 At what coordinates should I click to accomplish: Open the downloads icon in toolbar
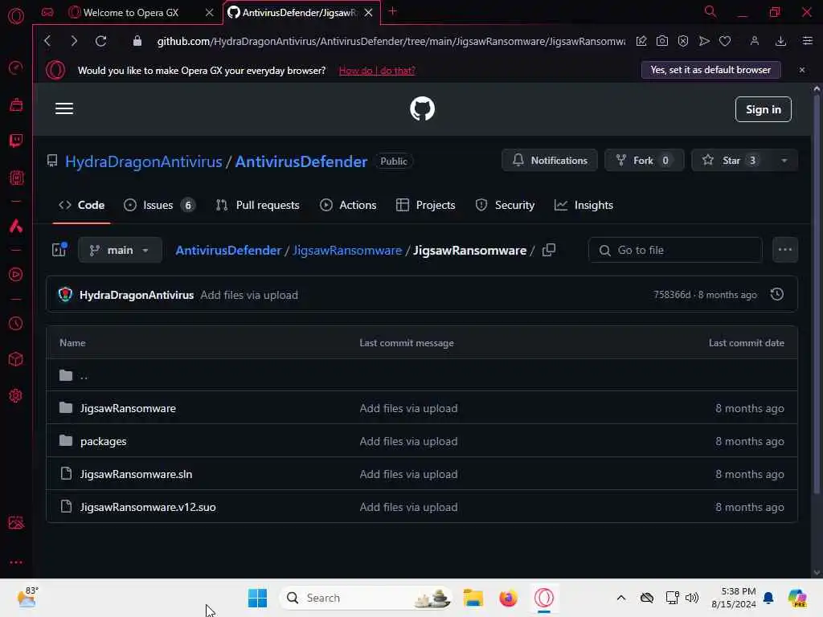pyautogui.click(x=780, y=41)
